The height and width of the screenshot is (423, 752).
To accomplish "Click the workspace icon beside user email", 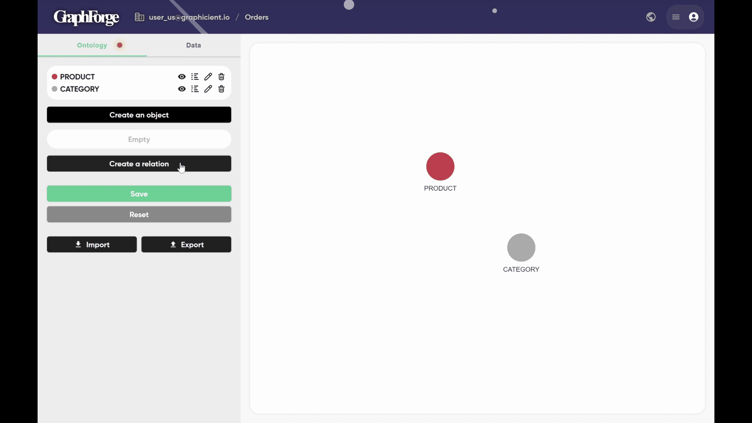I will click(x=139, y=17).
